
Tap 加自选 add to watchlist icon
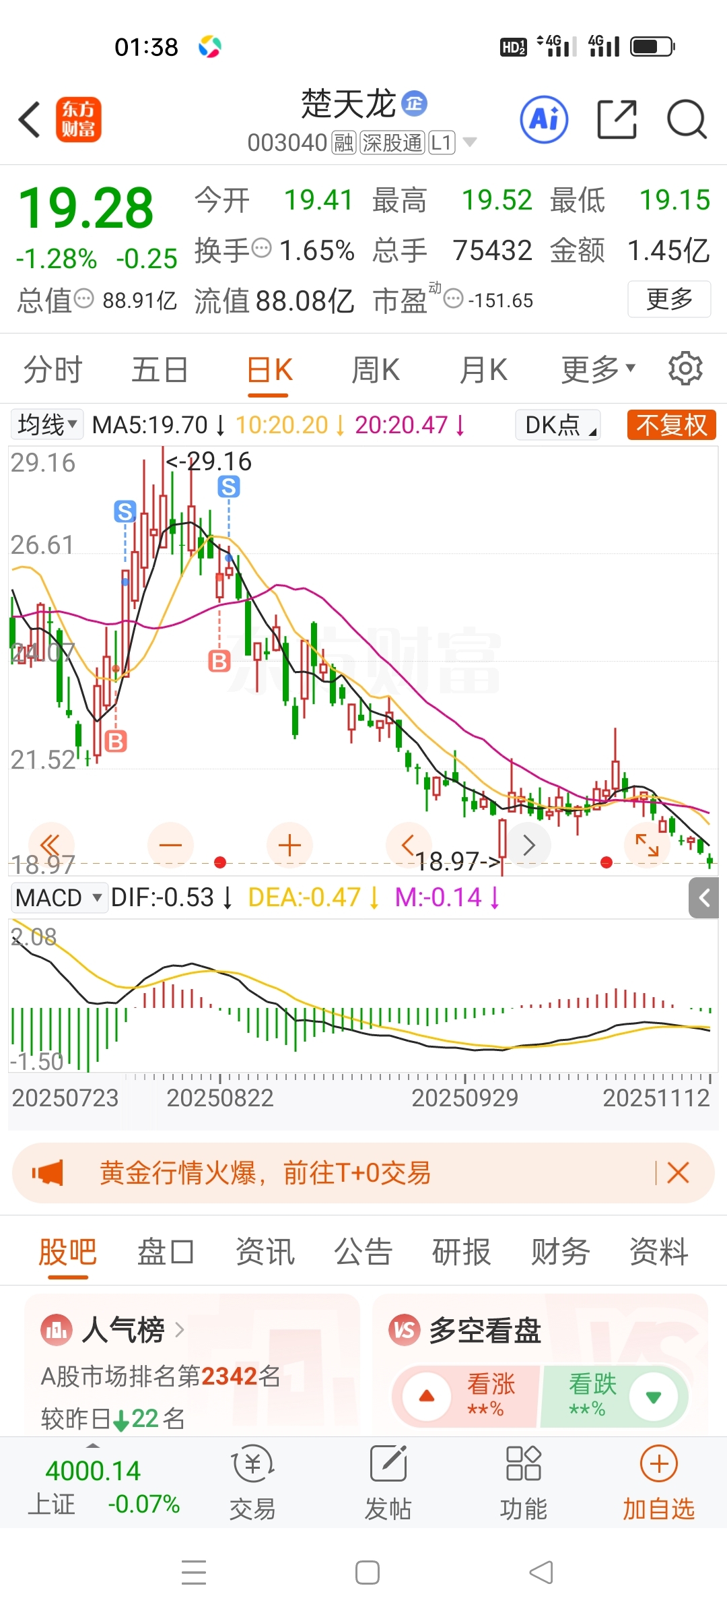pos(658,1483)
